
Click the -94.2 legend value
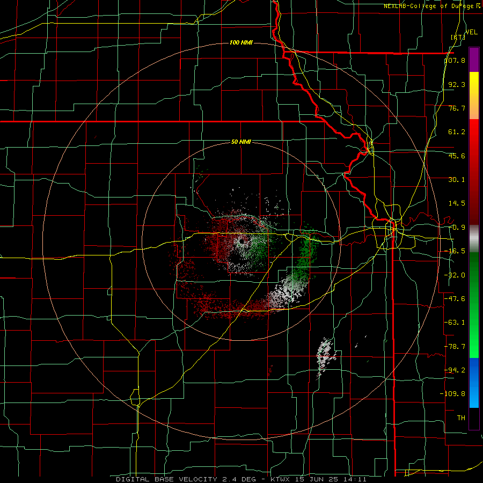(455, 370)
